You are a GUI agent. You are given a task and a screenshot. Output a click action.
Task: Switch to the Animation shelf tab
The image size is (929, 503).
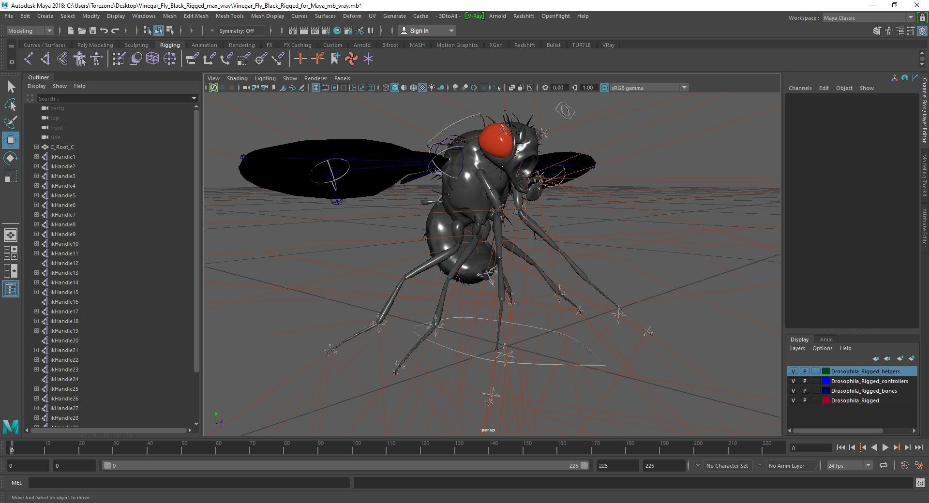tap(204, 45)
